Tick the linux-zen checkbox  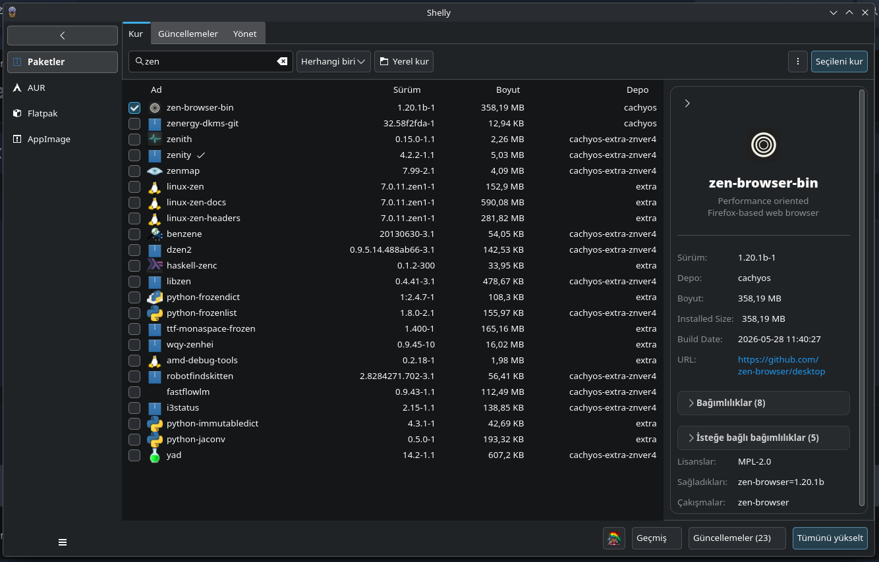point(134,187)
